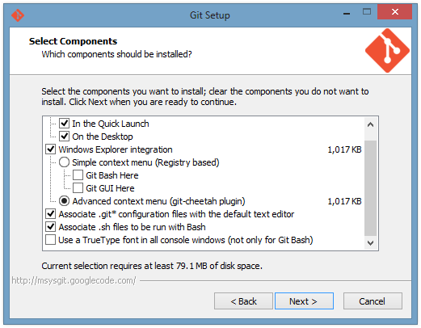Uncheck In the Quick Launch option

tap(65, 124)
